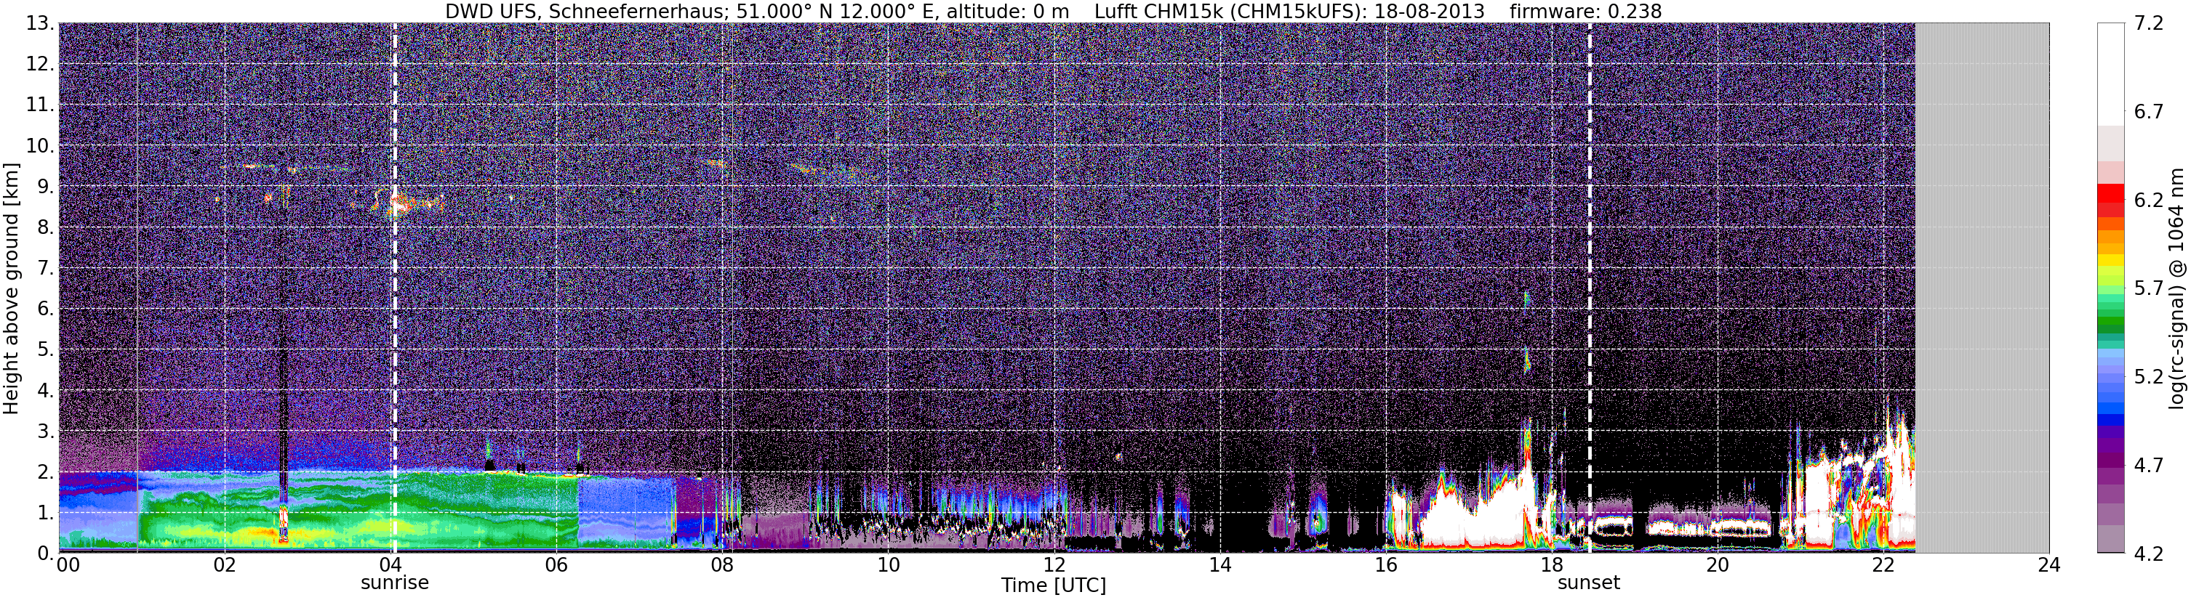Click the x-axis tick label '06'
Screen dimensions: 2191x600
point(556,566)
